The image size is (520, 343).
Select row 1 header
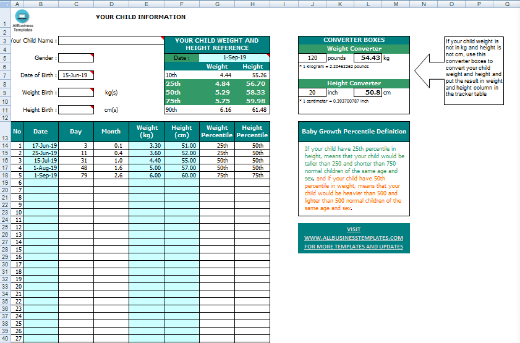click(6, 18)
